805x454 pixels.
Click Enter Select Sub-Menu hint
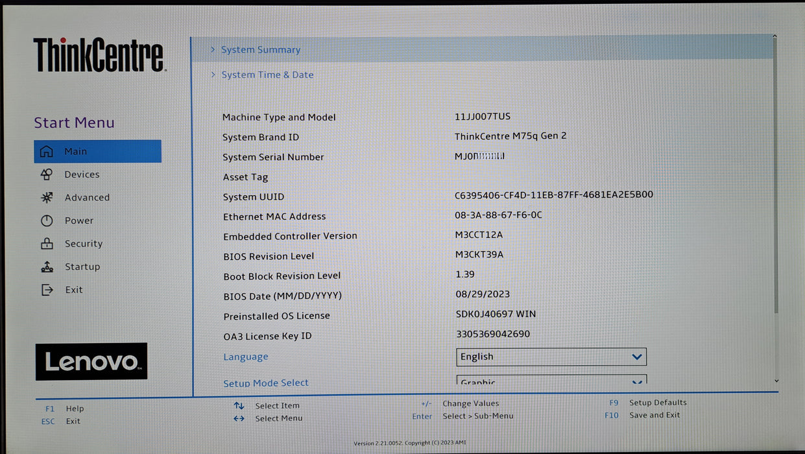(463, 416)
